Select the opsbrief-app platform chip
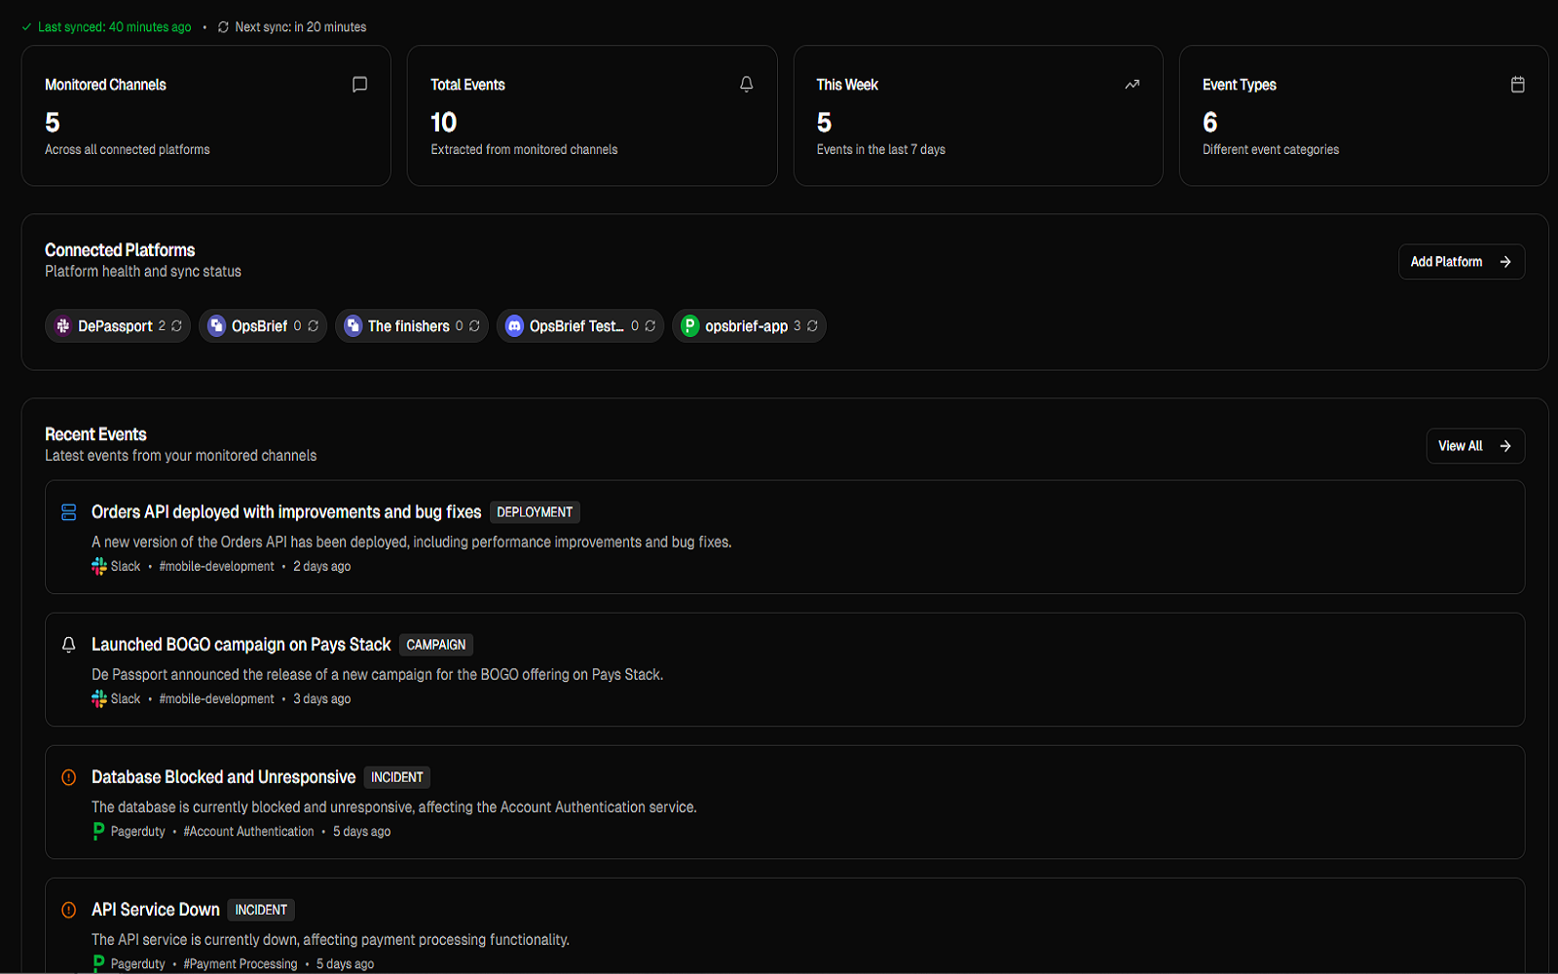1558x974 pixels. [x=749, y=326]
